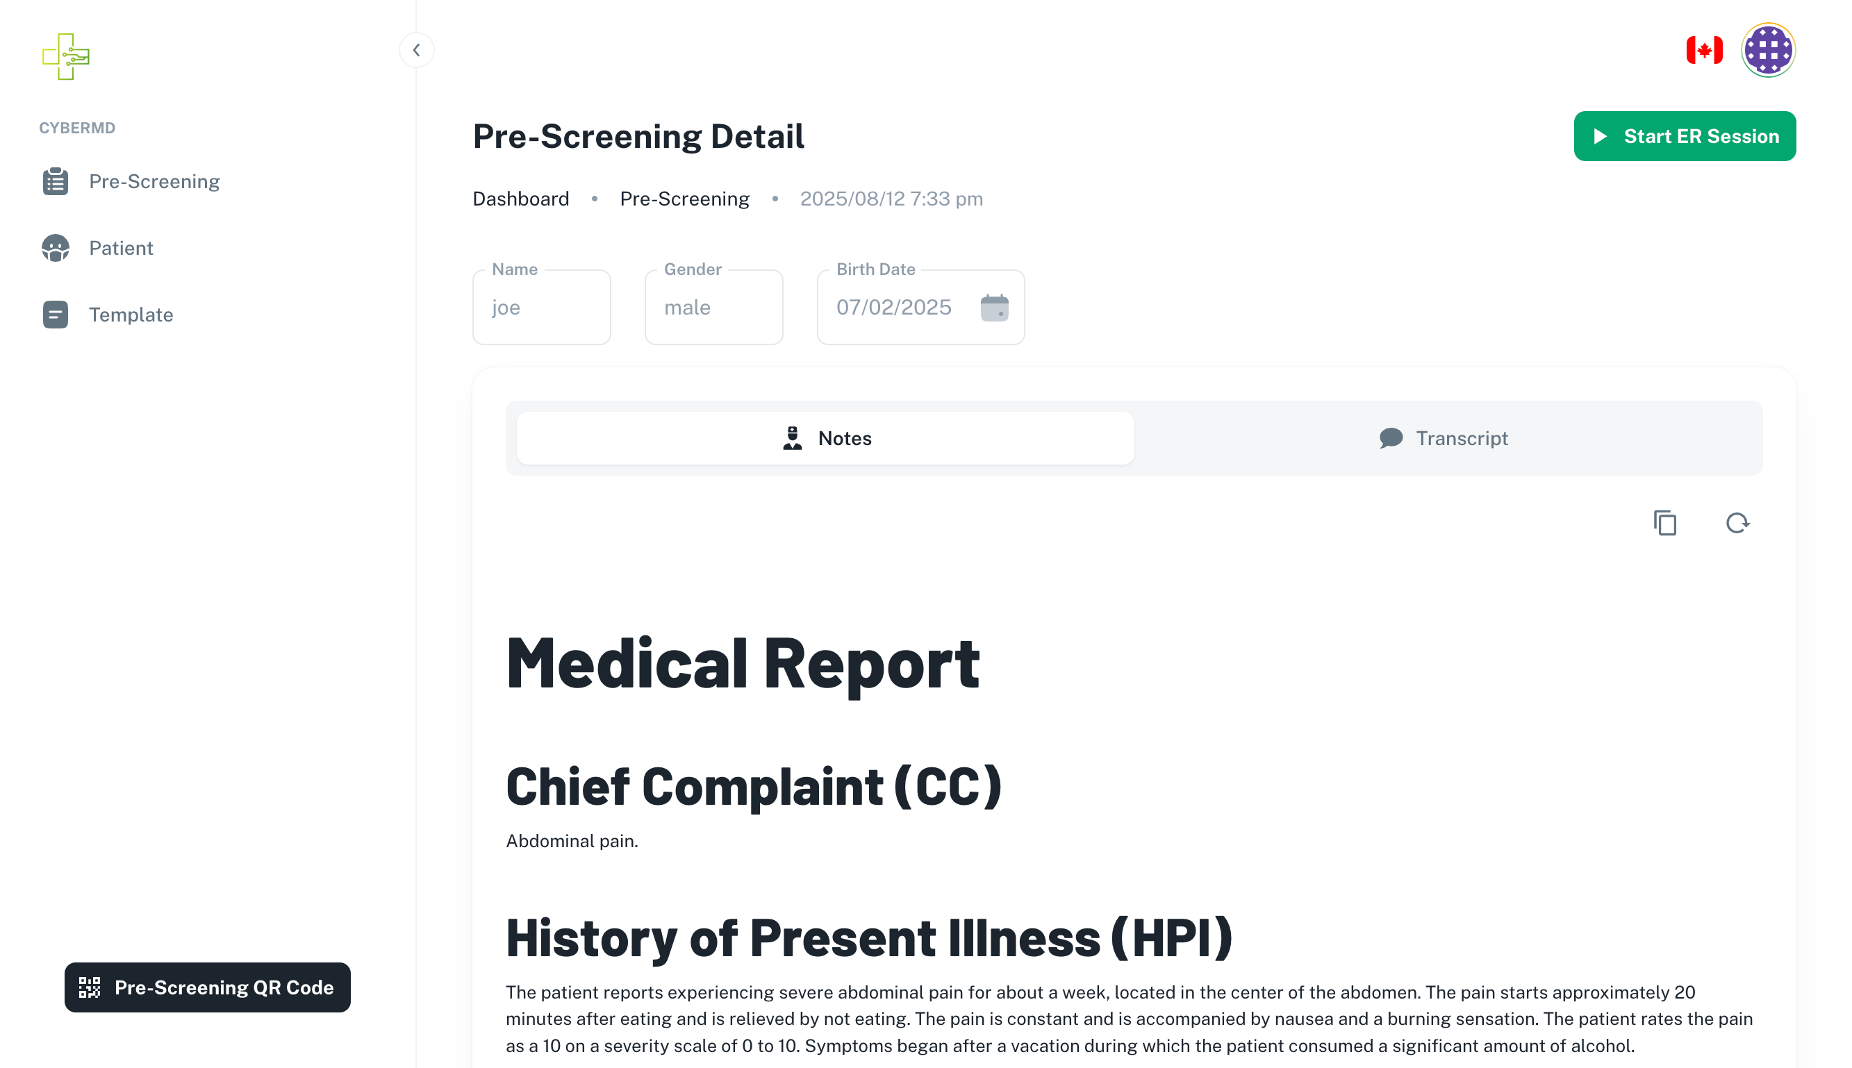Switch to the Notes tab
The image size is (1852, 1068).
pyautogui.click(x=825, y=438)
